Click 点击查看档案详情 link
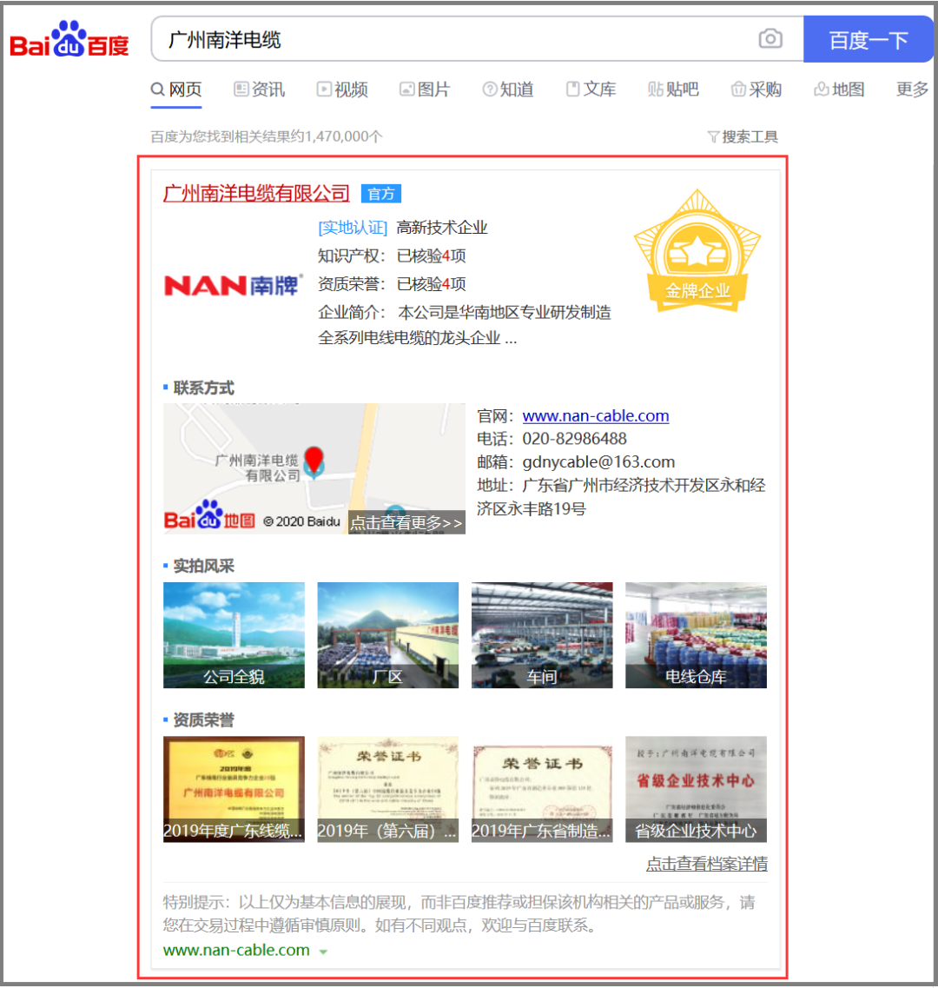The width and height of the screenshot is (938, 988). pyautogui.click(x=707, y=864)
